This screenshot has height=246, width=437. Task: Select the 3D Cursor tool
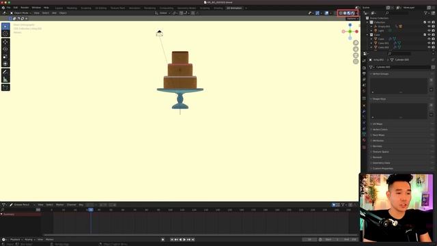click(5, 33)
